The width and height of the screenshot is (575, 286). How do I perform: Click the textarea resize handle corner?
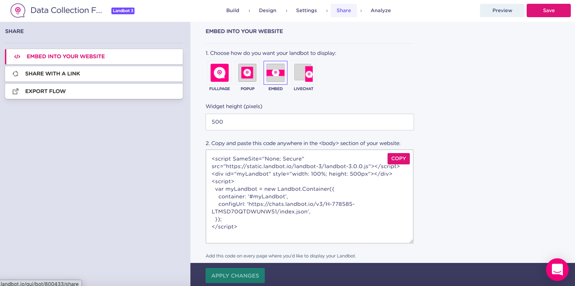(411, 241)
